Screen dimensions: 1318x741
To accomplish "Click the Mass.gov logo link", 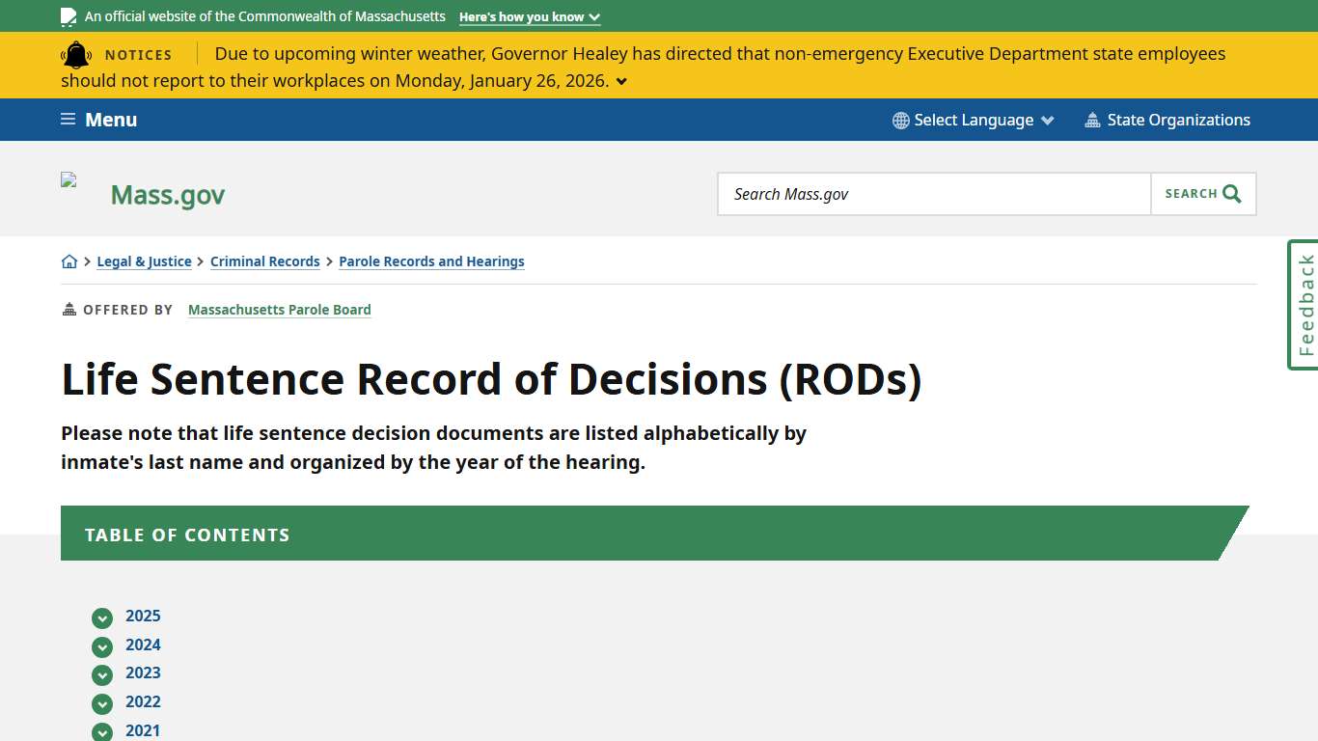I will pos(167,194).
